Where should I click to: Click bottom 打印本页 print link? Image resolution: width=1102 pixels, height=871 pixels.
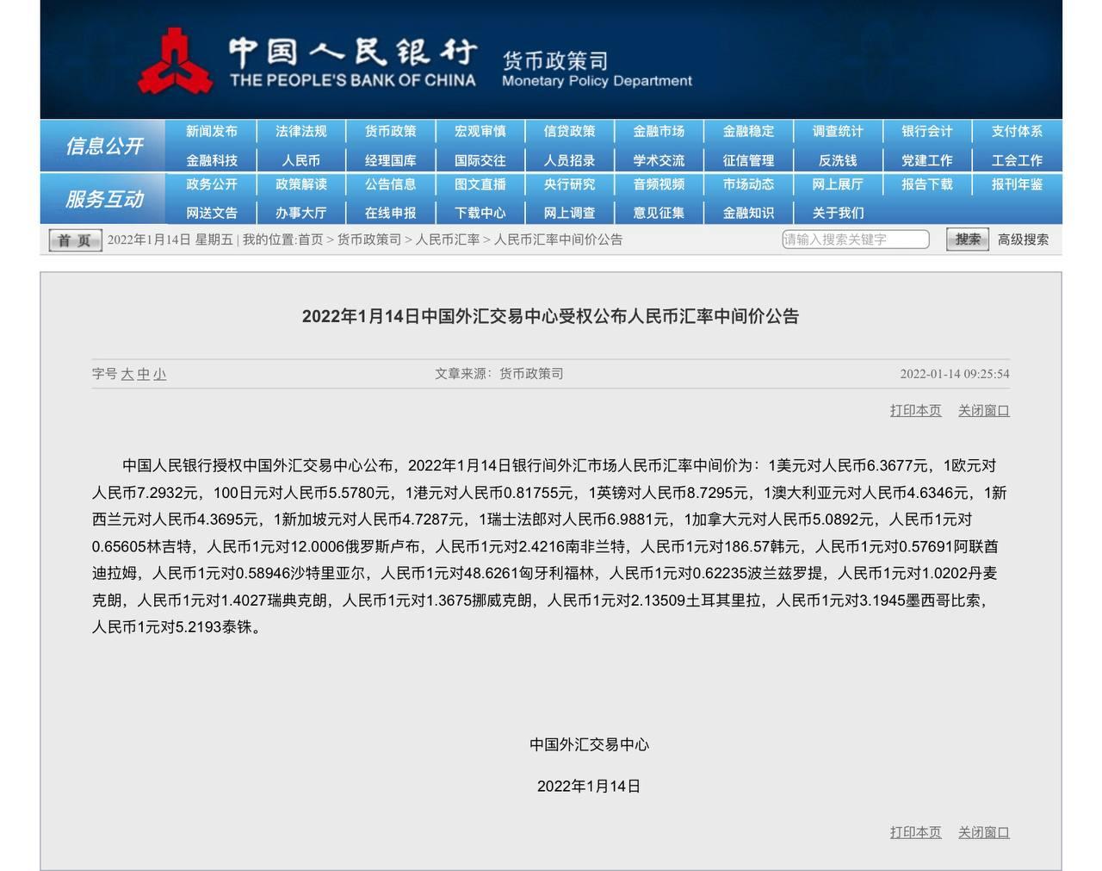pos(916,832)
